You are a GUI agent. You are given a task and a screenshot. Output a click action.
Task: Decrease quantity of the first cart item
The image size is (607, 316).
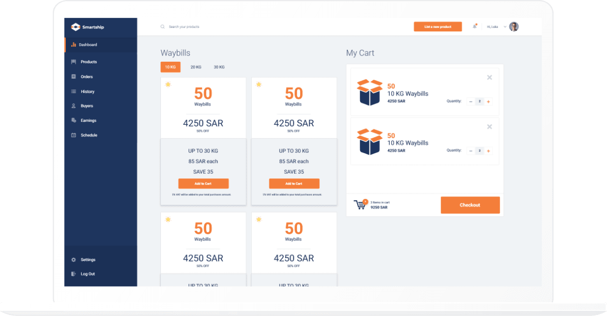(471, 102)
